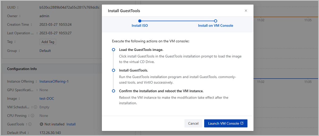This screenshot has height=136, width=319.
Task: Click the Confirm installation and reboot bullet
Action: pyautogui.click(x=114, y=91)
